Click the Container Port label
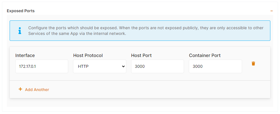Screen dimensions: 280x114 tap(205, 55)
